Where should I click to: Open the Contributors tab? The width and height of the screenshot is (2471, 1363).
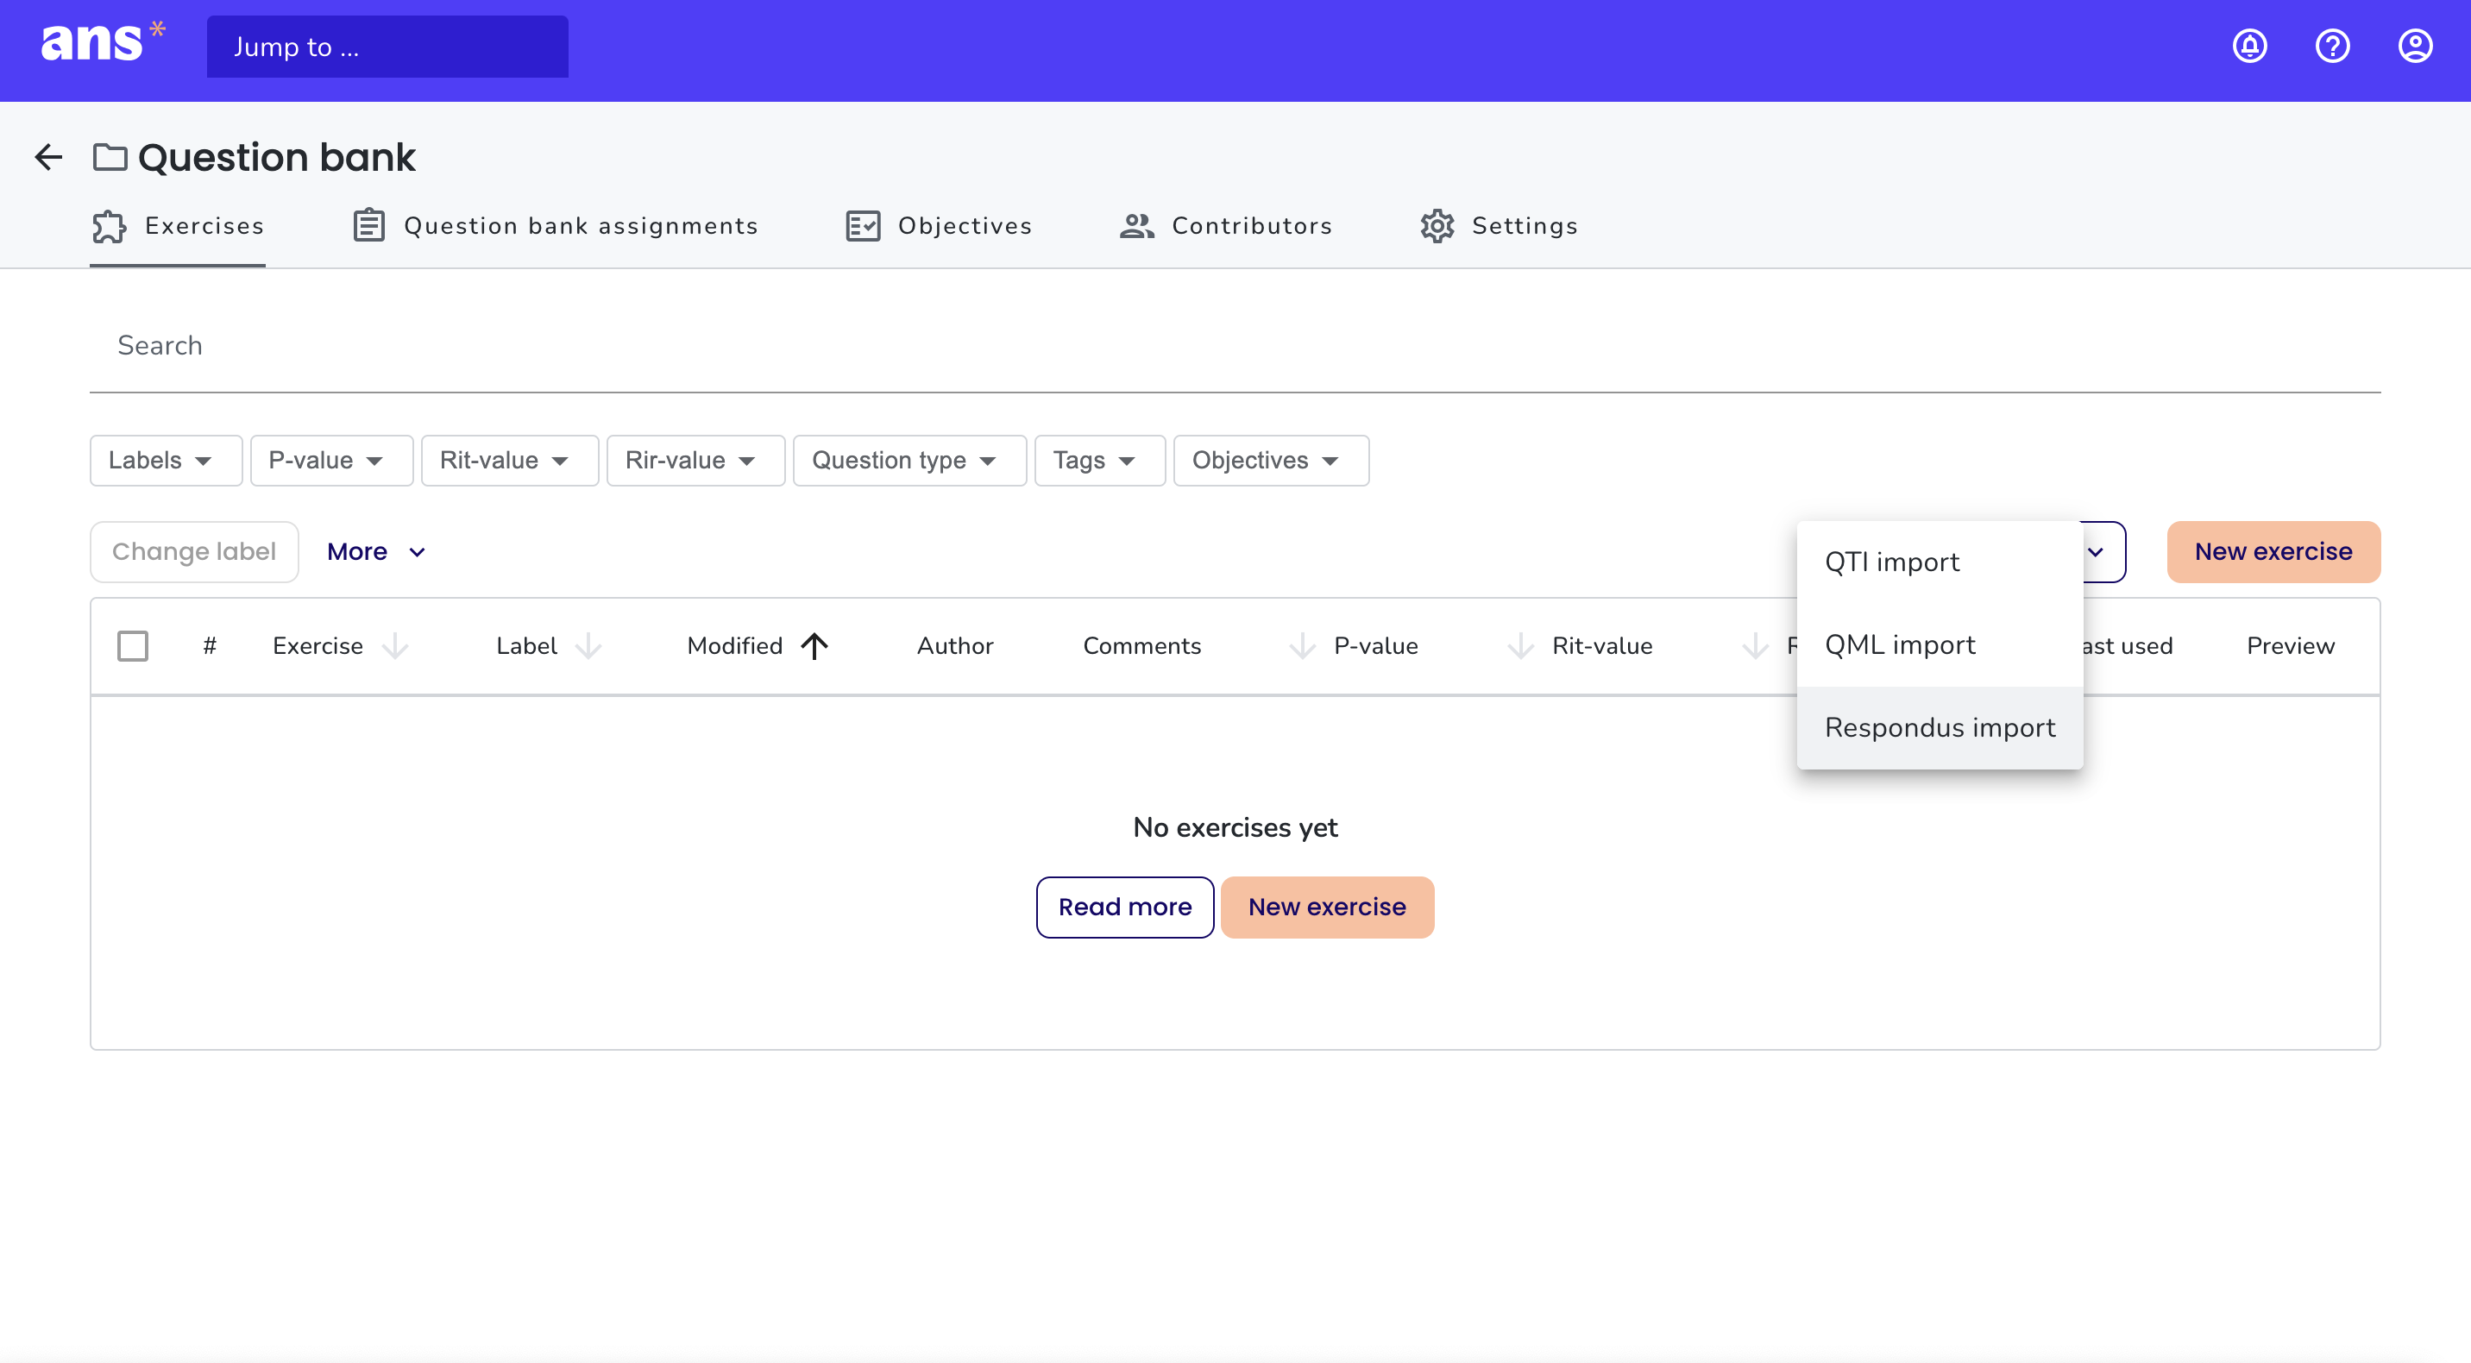point(1226,226)
